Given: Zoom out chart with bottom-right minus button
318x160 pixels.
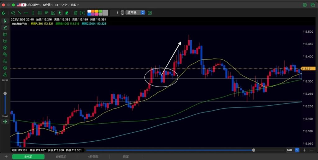Looking at the screenshot, I should tap(312, 150).
